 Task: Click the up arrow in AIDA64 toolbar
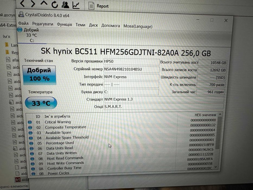pyautogui.click(x=44, y=3)
